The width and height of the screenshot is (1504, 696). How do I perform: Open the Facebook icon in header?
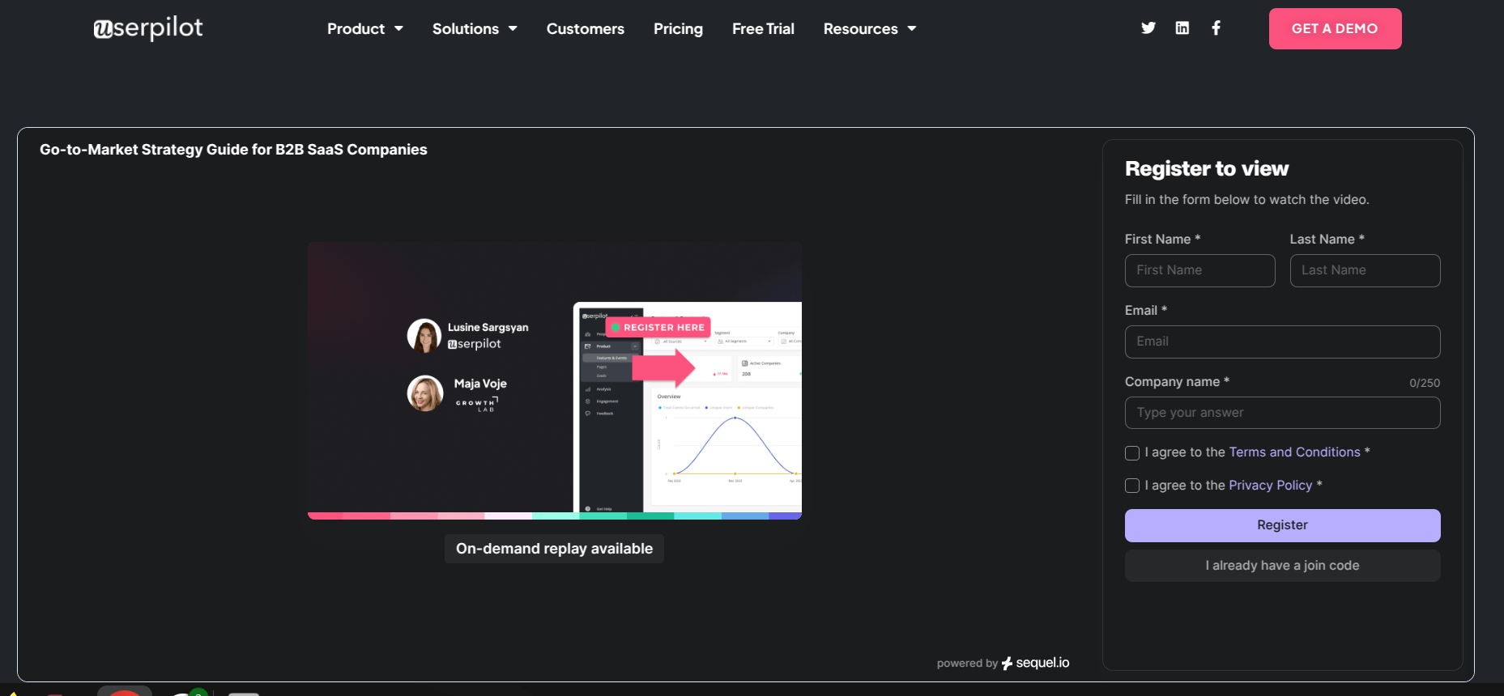[x=1216, y=28]
